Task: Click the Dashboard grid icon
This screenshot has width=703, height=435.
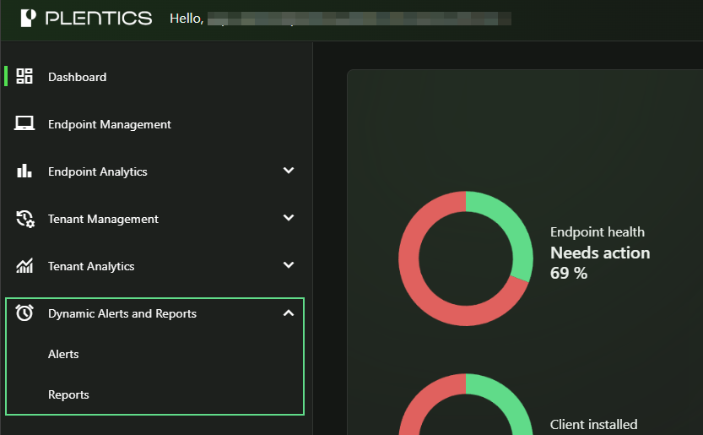Action: tap(24, 76)
